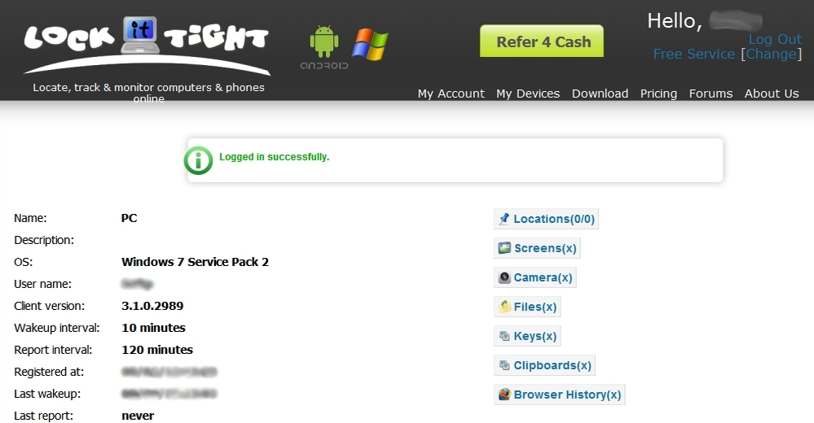Click the Android robot icon
814x423 pixels.
pos(324,41)
